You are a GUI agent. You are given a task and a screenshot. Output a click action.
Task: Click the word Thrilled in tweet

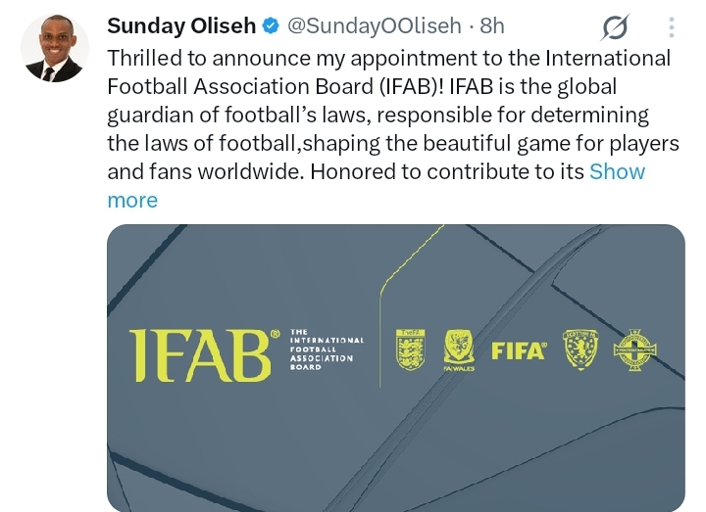click(x=144, y=59)
